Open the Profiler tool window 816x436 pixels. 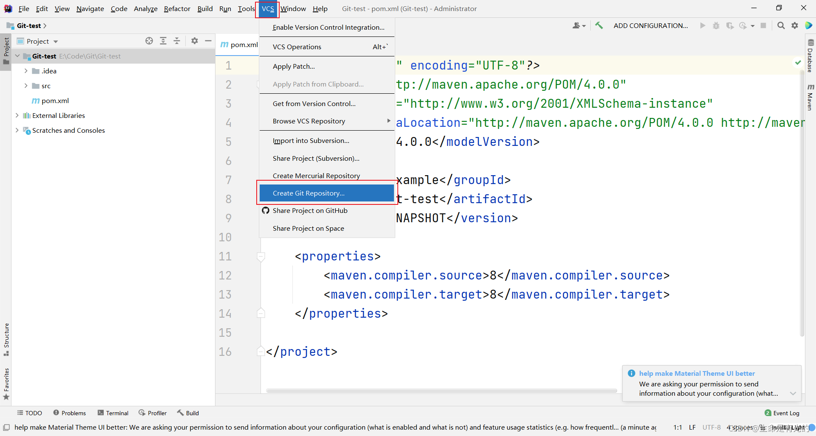(x=153, y=413)
